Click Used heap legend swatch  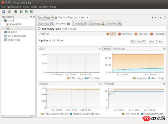pyautogui.click(x=149, y=78)
